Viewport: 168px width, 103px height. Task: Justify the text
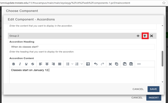(x=60, y=64)
